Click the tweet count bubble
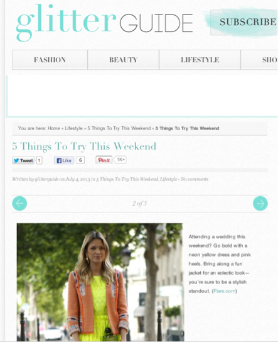 point(39,160)
